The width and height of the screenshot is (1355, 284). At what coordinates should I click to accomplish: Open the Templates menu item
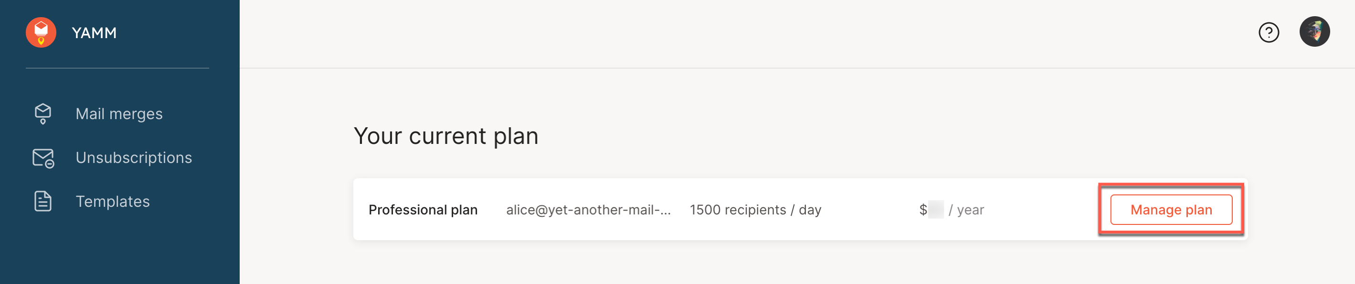pyautogui.click(x=113, y=202)
